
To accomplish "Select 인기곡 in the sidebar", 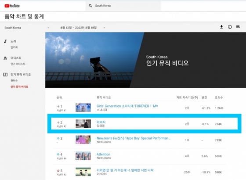I will click(x=14, y=47).
